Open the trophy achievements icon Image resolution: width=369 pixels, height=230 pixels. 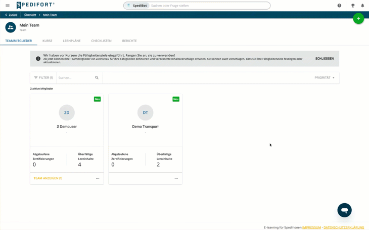click(352, 6)
